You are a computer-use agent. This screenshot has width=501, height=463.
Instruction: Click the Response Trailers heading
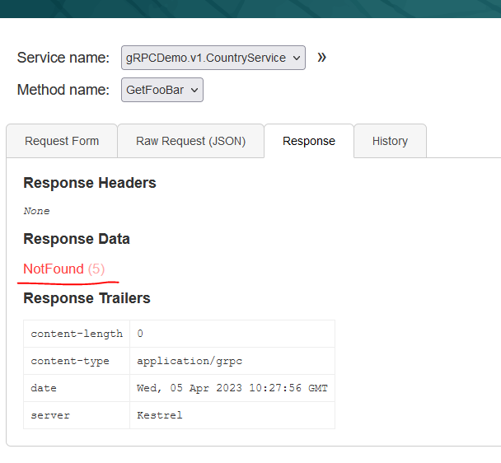click(x=87, y=298)
